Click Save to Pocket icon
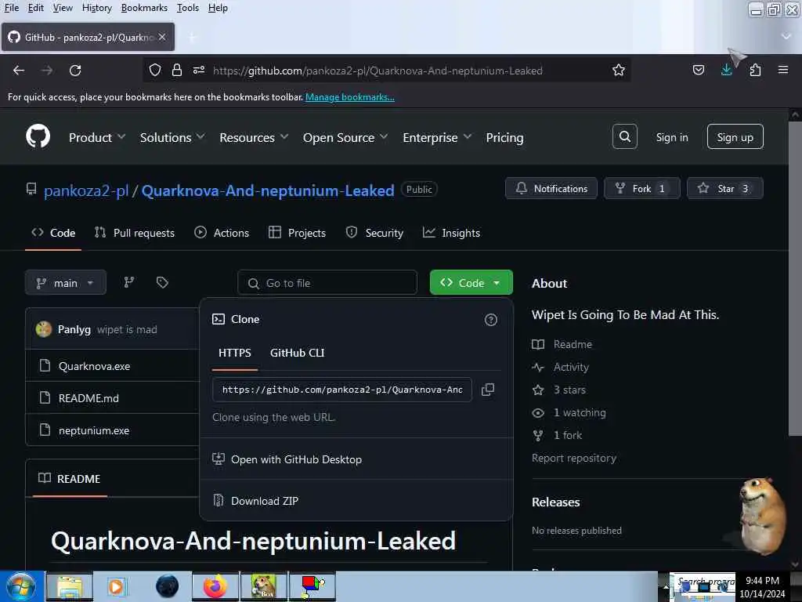 point(698,70)
